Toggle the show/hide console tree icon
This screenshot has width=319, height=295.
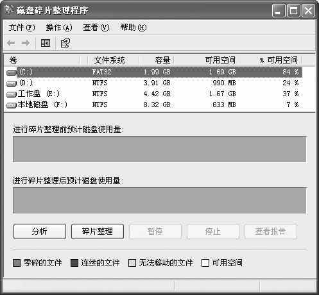pyautogui.click(x=46, y=43)
